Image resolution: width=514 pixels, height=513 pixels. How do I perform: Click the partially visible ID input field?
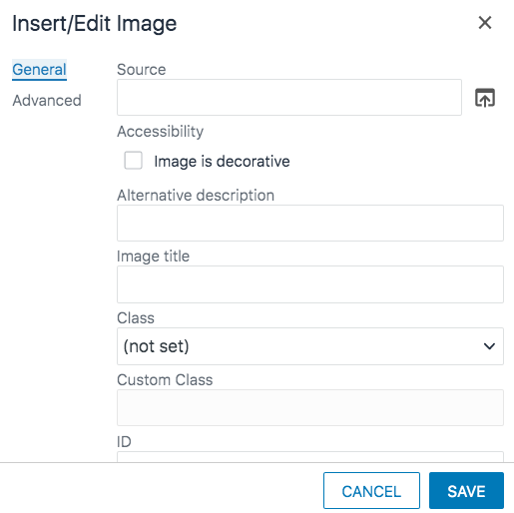click(x=310, y=456)
